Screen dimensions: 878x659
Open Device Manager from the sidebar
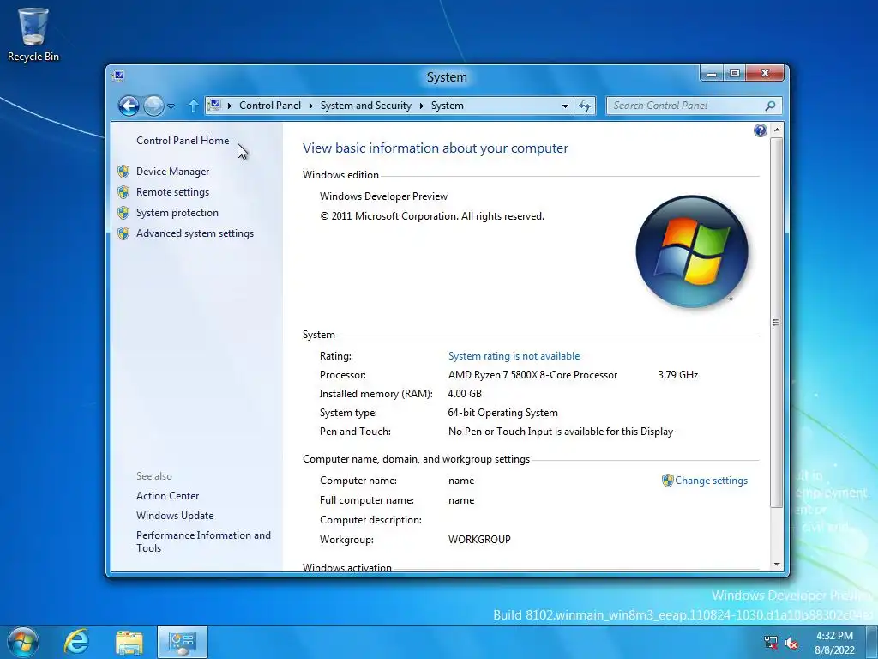pyautogui.click(x=172, y=172)
